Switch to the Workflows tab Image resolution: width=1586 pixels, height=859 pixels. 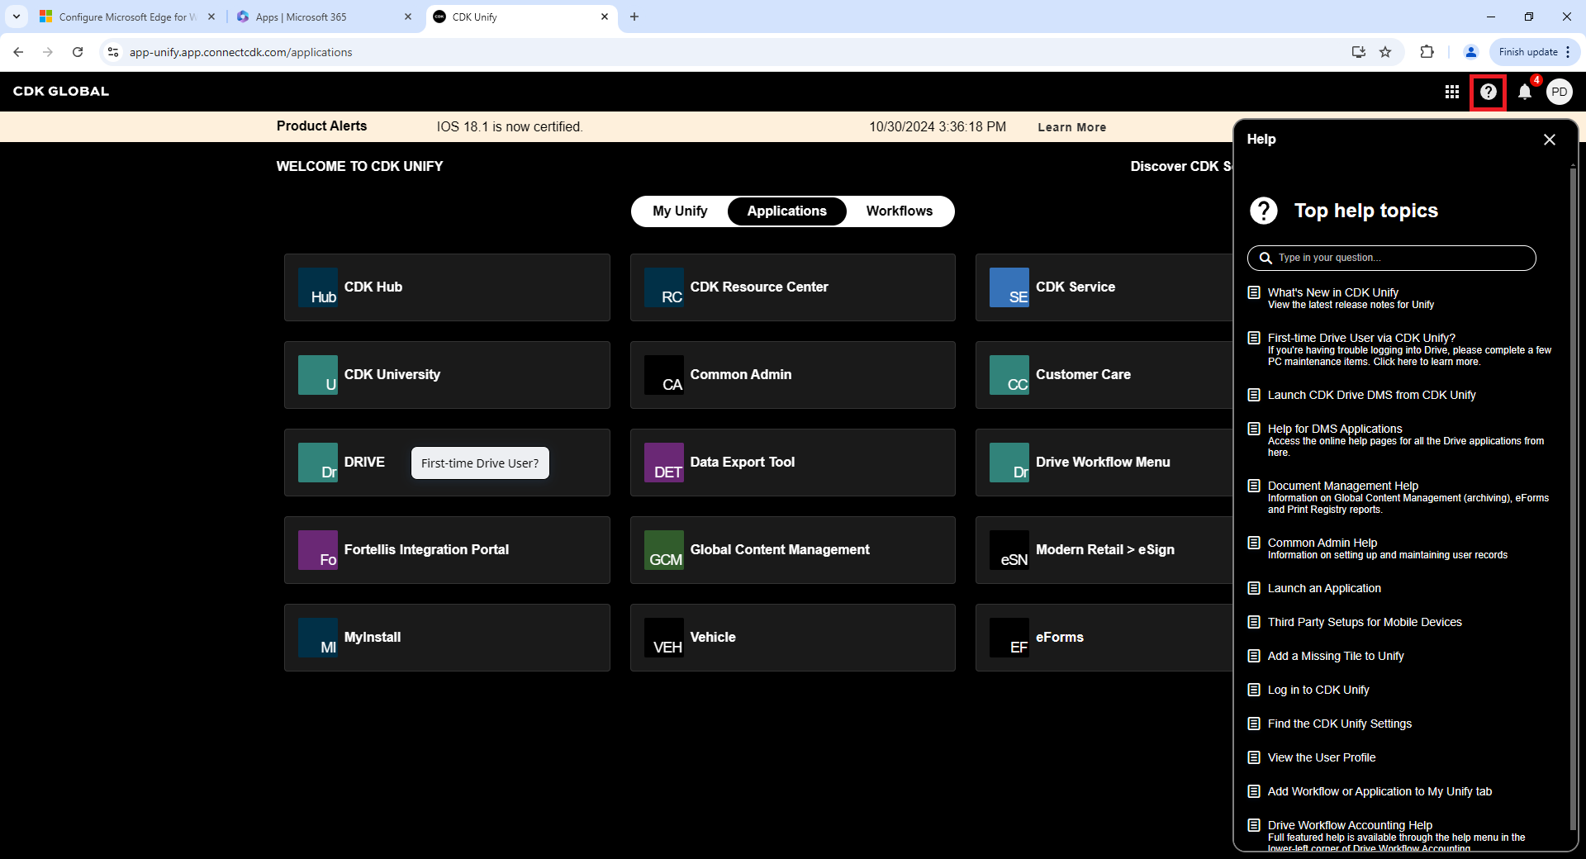(899, 211)
